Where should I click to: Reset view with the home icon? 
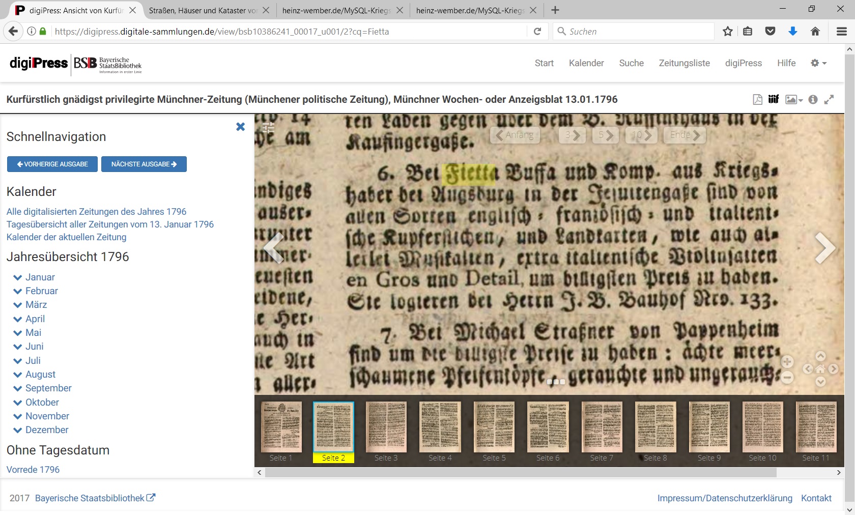coord(820,369)
